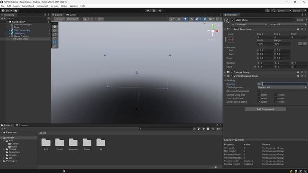308x173 pixels.
Task: Switch to the Game tab
Action: 71,15
